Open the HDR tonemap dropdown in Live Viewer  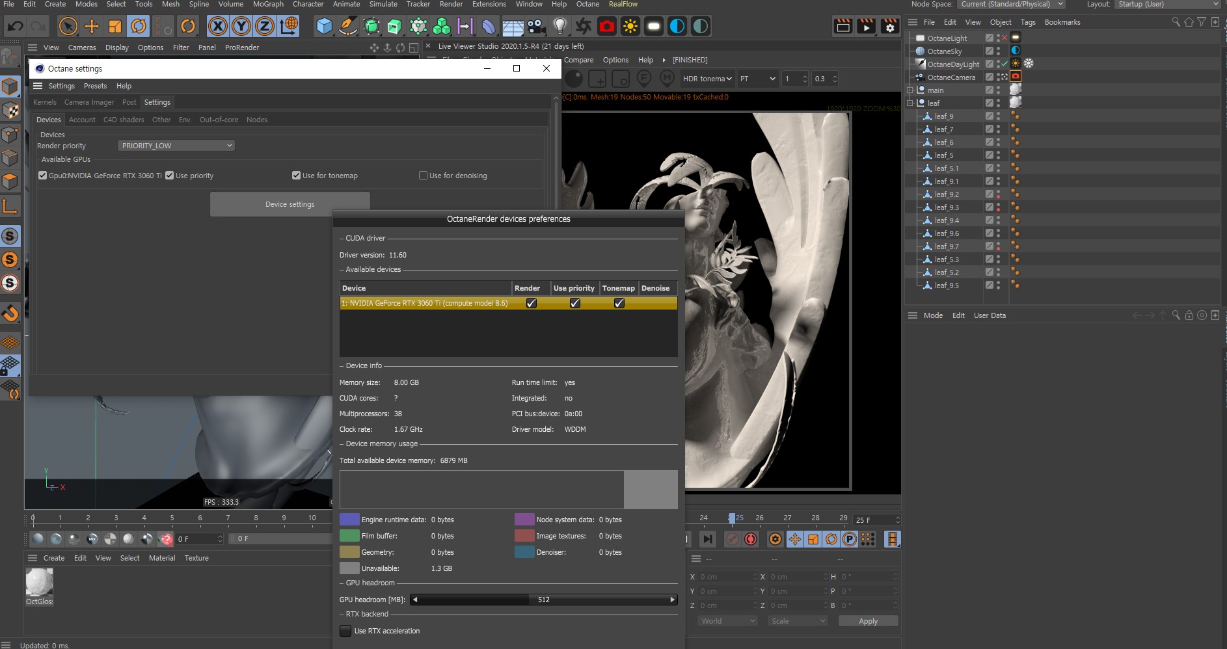(707, 79)
